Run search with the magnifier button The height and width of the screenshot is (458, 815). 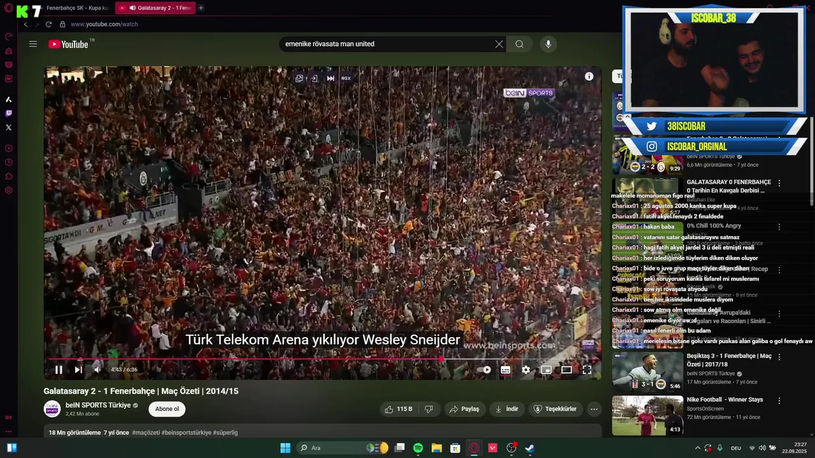coord(520,44)
